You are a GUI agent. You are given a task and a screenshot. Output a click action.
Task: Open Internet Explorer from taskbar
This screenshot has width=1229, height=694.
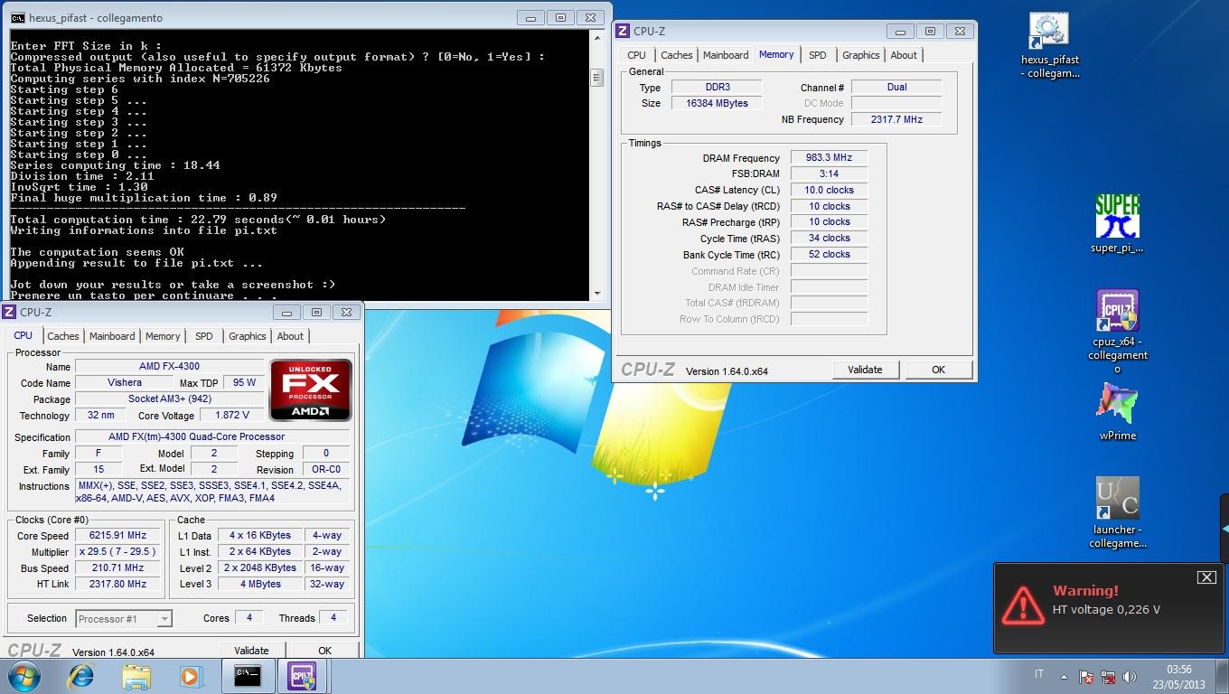pyautogui.click(x=81, y=676)
